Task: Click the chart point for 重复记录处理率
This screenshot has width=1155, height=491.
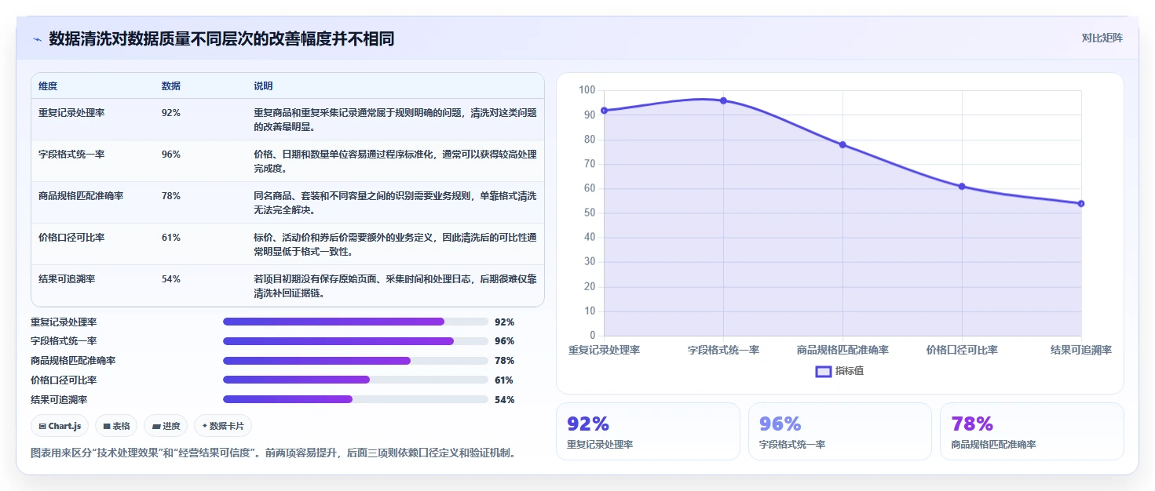Action: click(604, 111)
